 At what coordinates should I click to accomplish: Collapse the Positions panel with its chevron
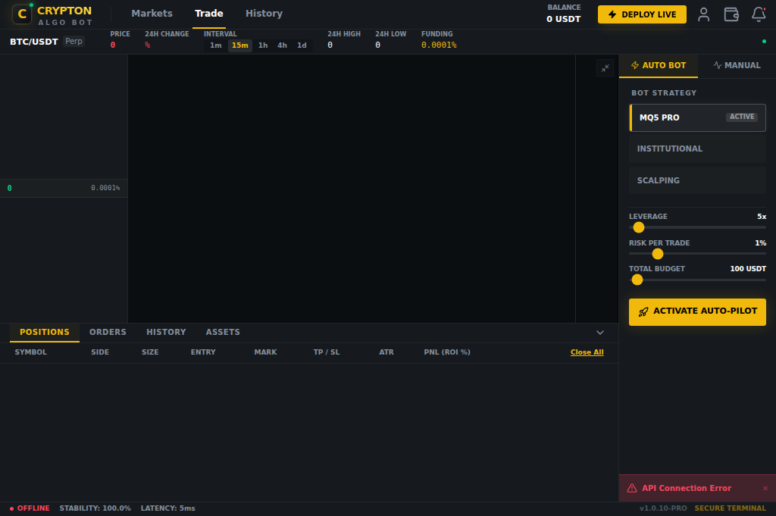click(x=599, y=332)
